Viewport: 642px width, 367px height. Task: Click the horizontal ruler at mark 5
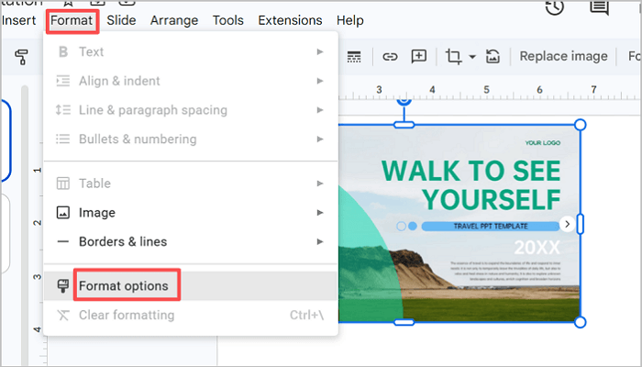(486, 89)
